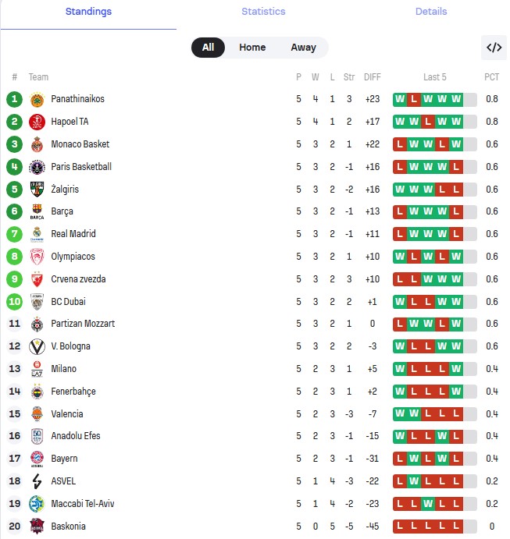Open the Details tab
This screenshot has height=539, width=510.
tap(431, 12)
